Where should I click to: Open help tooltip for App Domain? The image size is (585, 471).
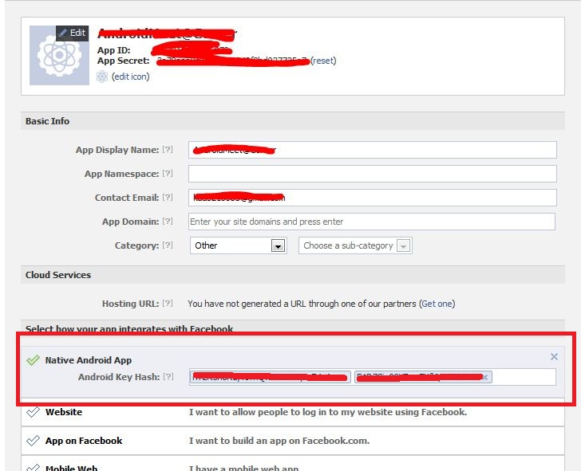168,221
